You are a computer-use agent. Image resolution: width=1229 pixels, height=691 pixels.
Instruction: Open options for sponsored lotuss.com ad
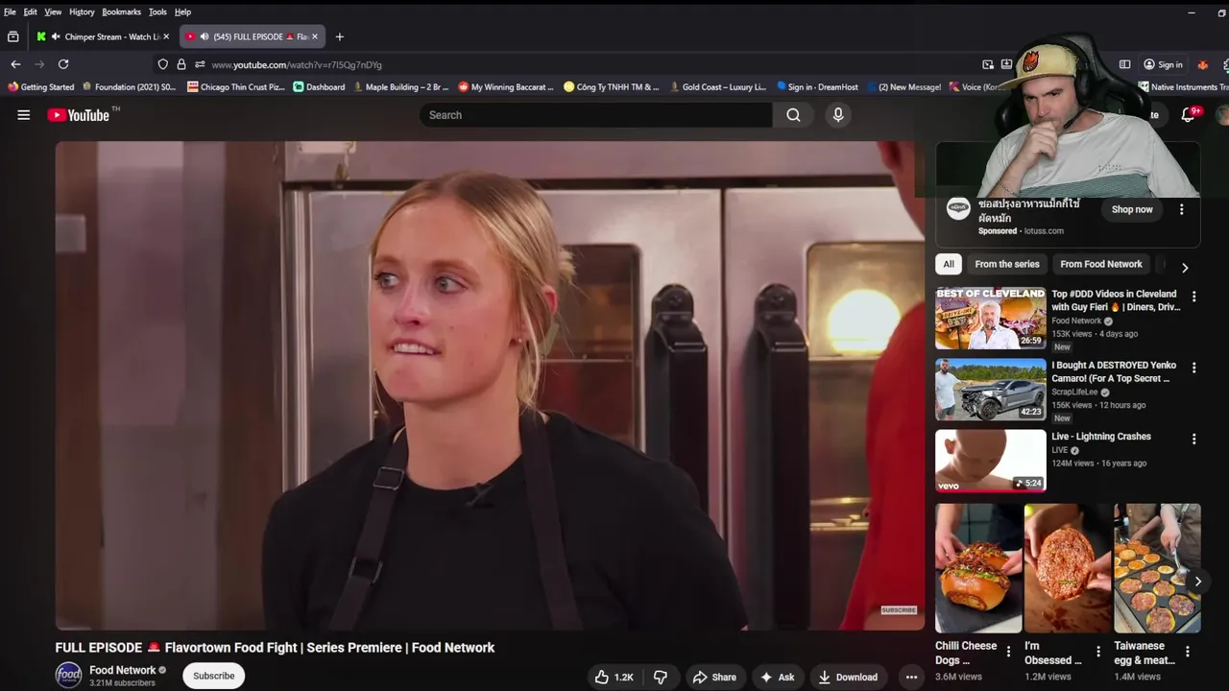pyautogui.click(x=1182, y=209)
